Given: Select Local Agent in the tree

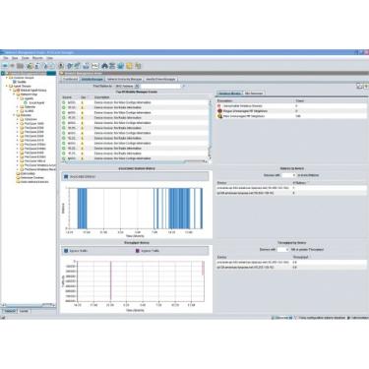Looking at the screenshot, I should click(x=36, y=102).
